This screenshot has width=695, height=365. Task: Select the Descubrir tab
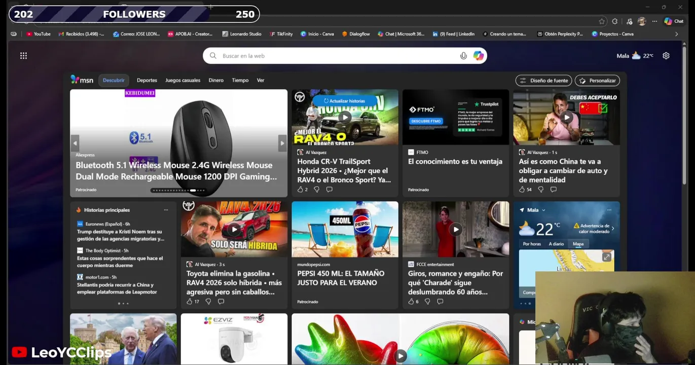click(x=114, y=80)
